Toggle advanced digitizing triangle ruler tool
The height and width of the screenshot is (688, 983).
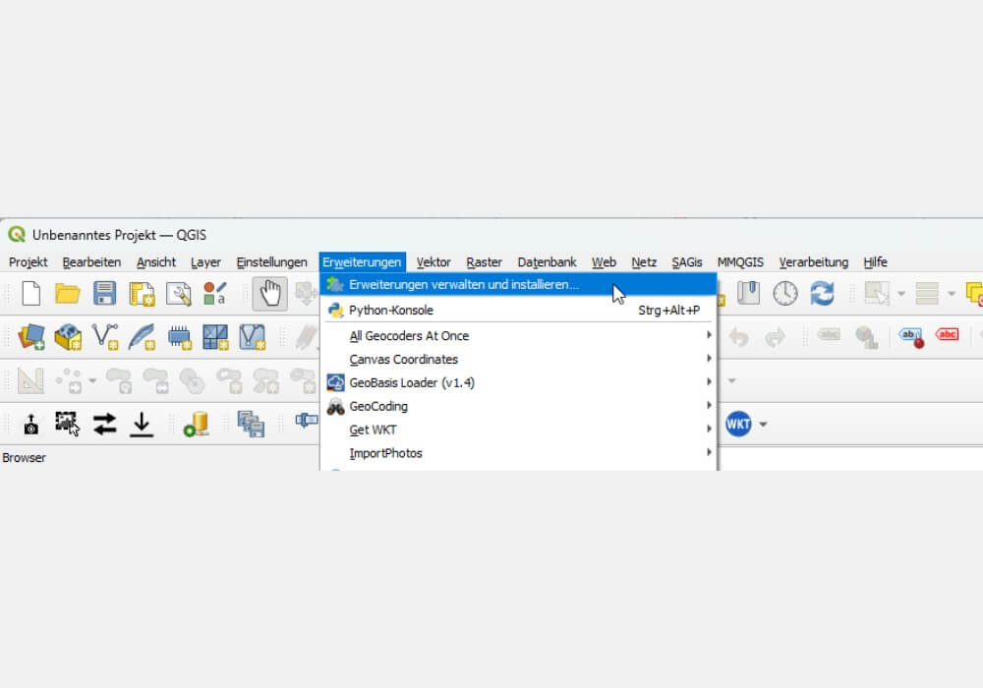point(30,381)
